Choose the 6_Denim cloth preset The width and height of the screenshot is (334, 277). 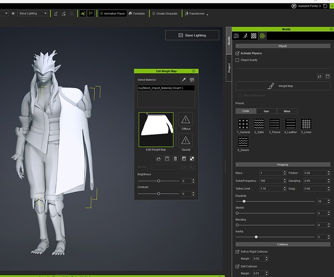pos(243,142)
